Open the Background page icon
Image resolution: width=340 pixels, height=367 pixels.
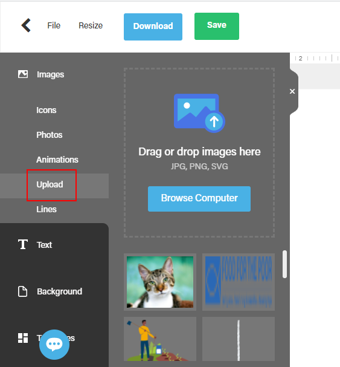coord(23,291)
